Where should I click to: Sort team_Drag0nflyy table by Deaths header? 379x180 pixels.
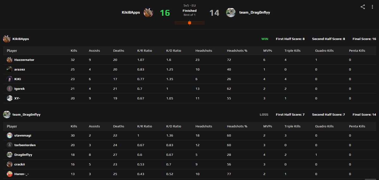click(x=118, y=126)
